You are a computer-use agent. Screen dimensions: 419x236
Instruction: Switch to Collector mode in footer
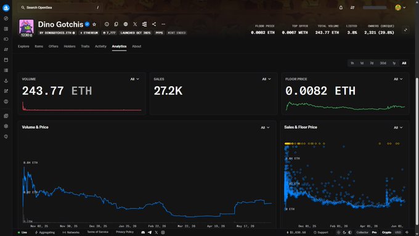pos(362,232)
